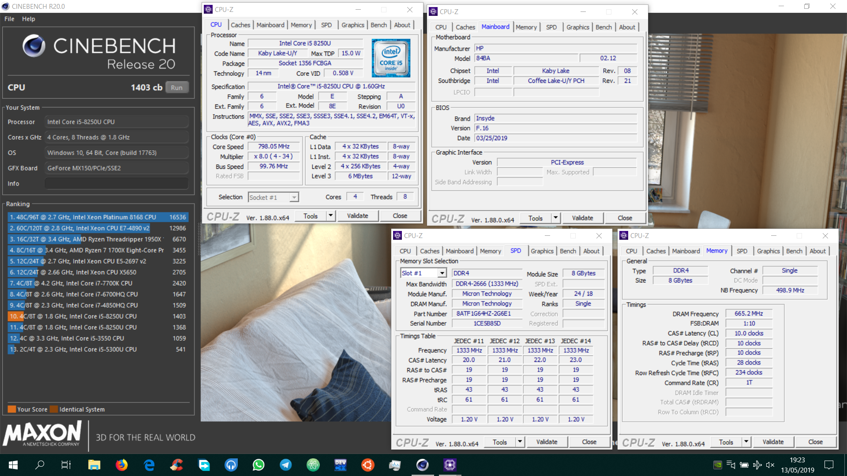Image resolution: width=847 pixels, height=476 pixels.
Task: Open the Cinebench Help menu
Action: coord(29,19)
